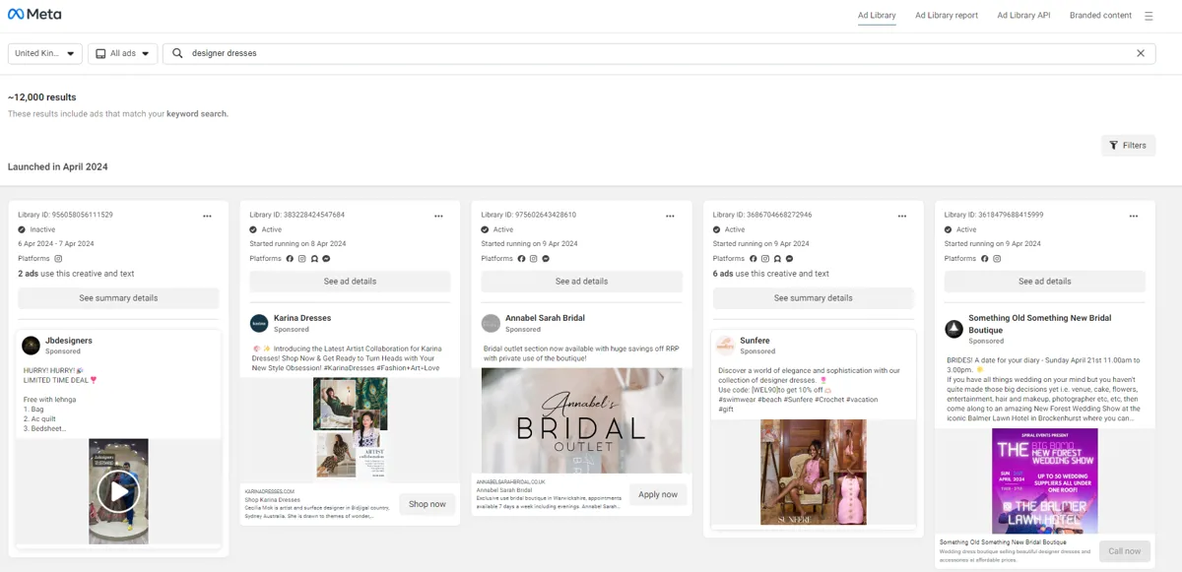Open the New Forest Wedding Show poster image
The width and height of the screenshot is (1182, 572).
[x=1044, y=480]
